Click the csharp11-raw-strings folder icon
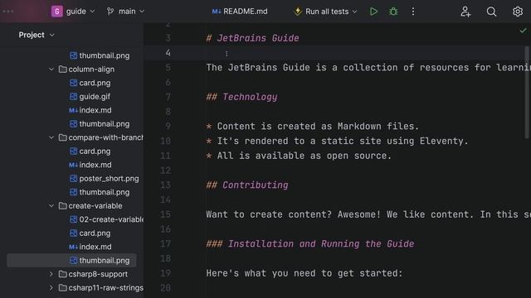 (63, 288)
